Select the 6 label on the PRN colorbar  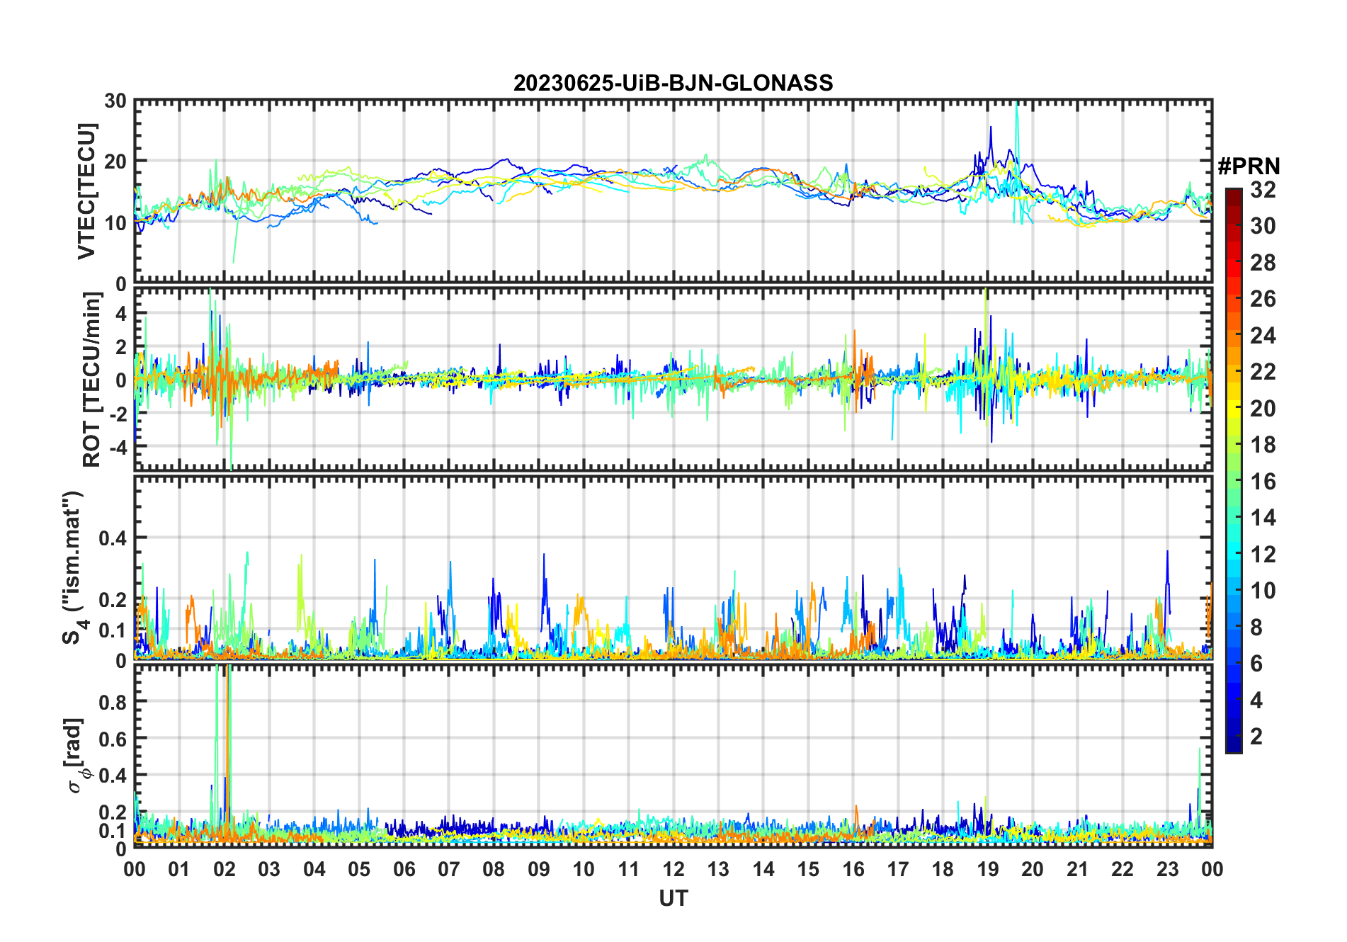(1256, 664)
